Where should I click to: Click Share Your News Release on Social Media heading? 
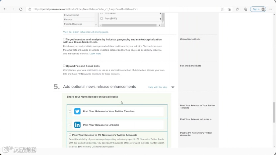[92, 97]
